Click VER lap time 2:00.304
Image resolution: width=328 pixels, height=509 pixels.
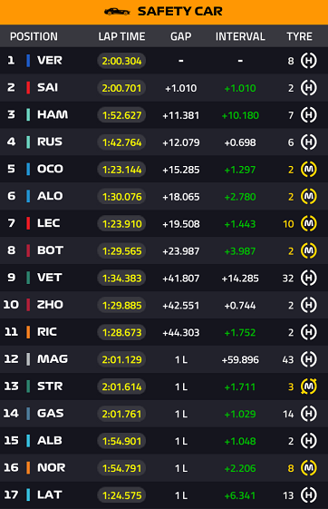pyautogui.click(x=121, y=61)
